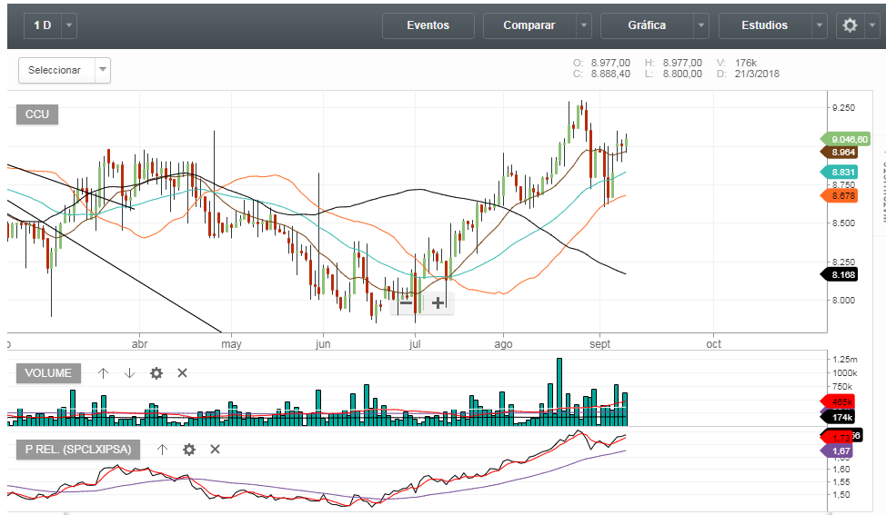The height and width of the screenshot is (515, 886).
Task: Click the jun label on time axis
Action: point(323,344)
